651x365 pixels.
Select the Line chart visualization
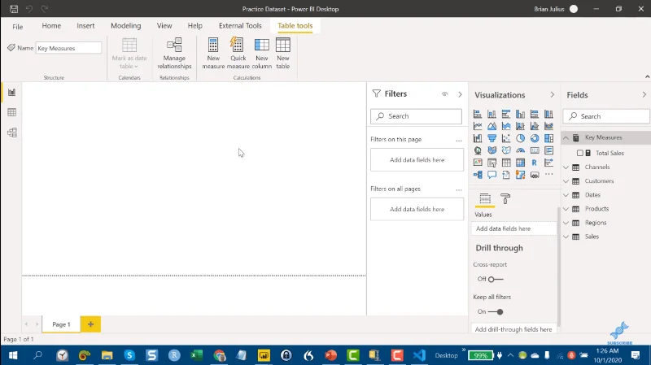478,126
